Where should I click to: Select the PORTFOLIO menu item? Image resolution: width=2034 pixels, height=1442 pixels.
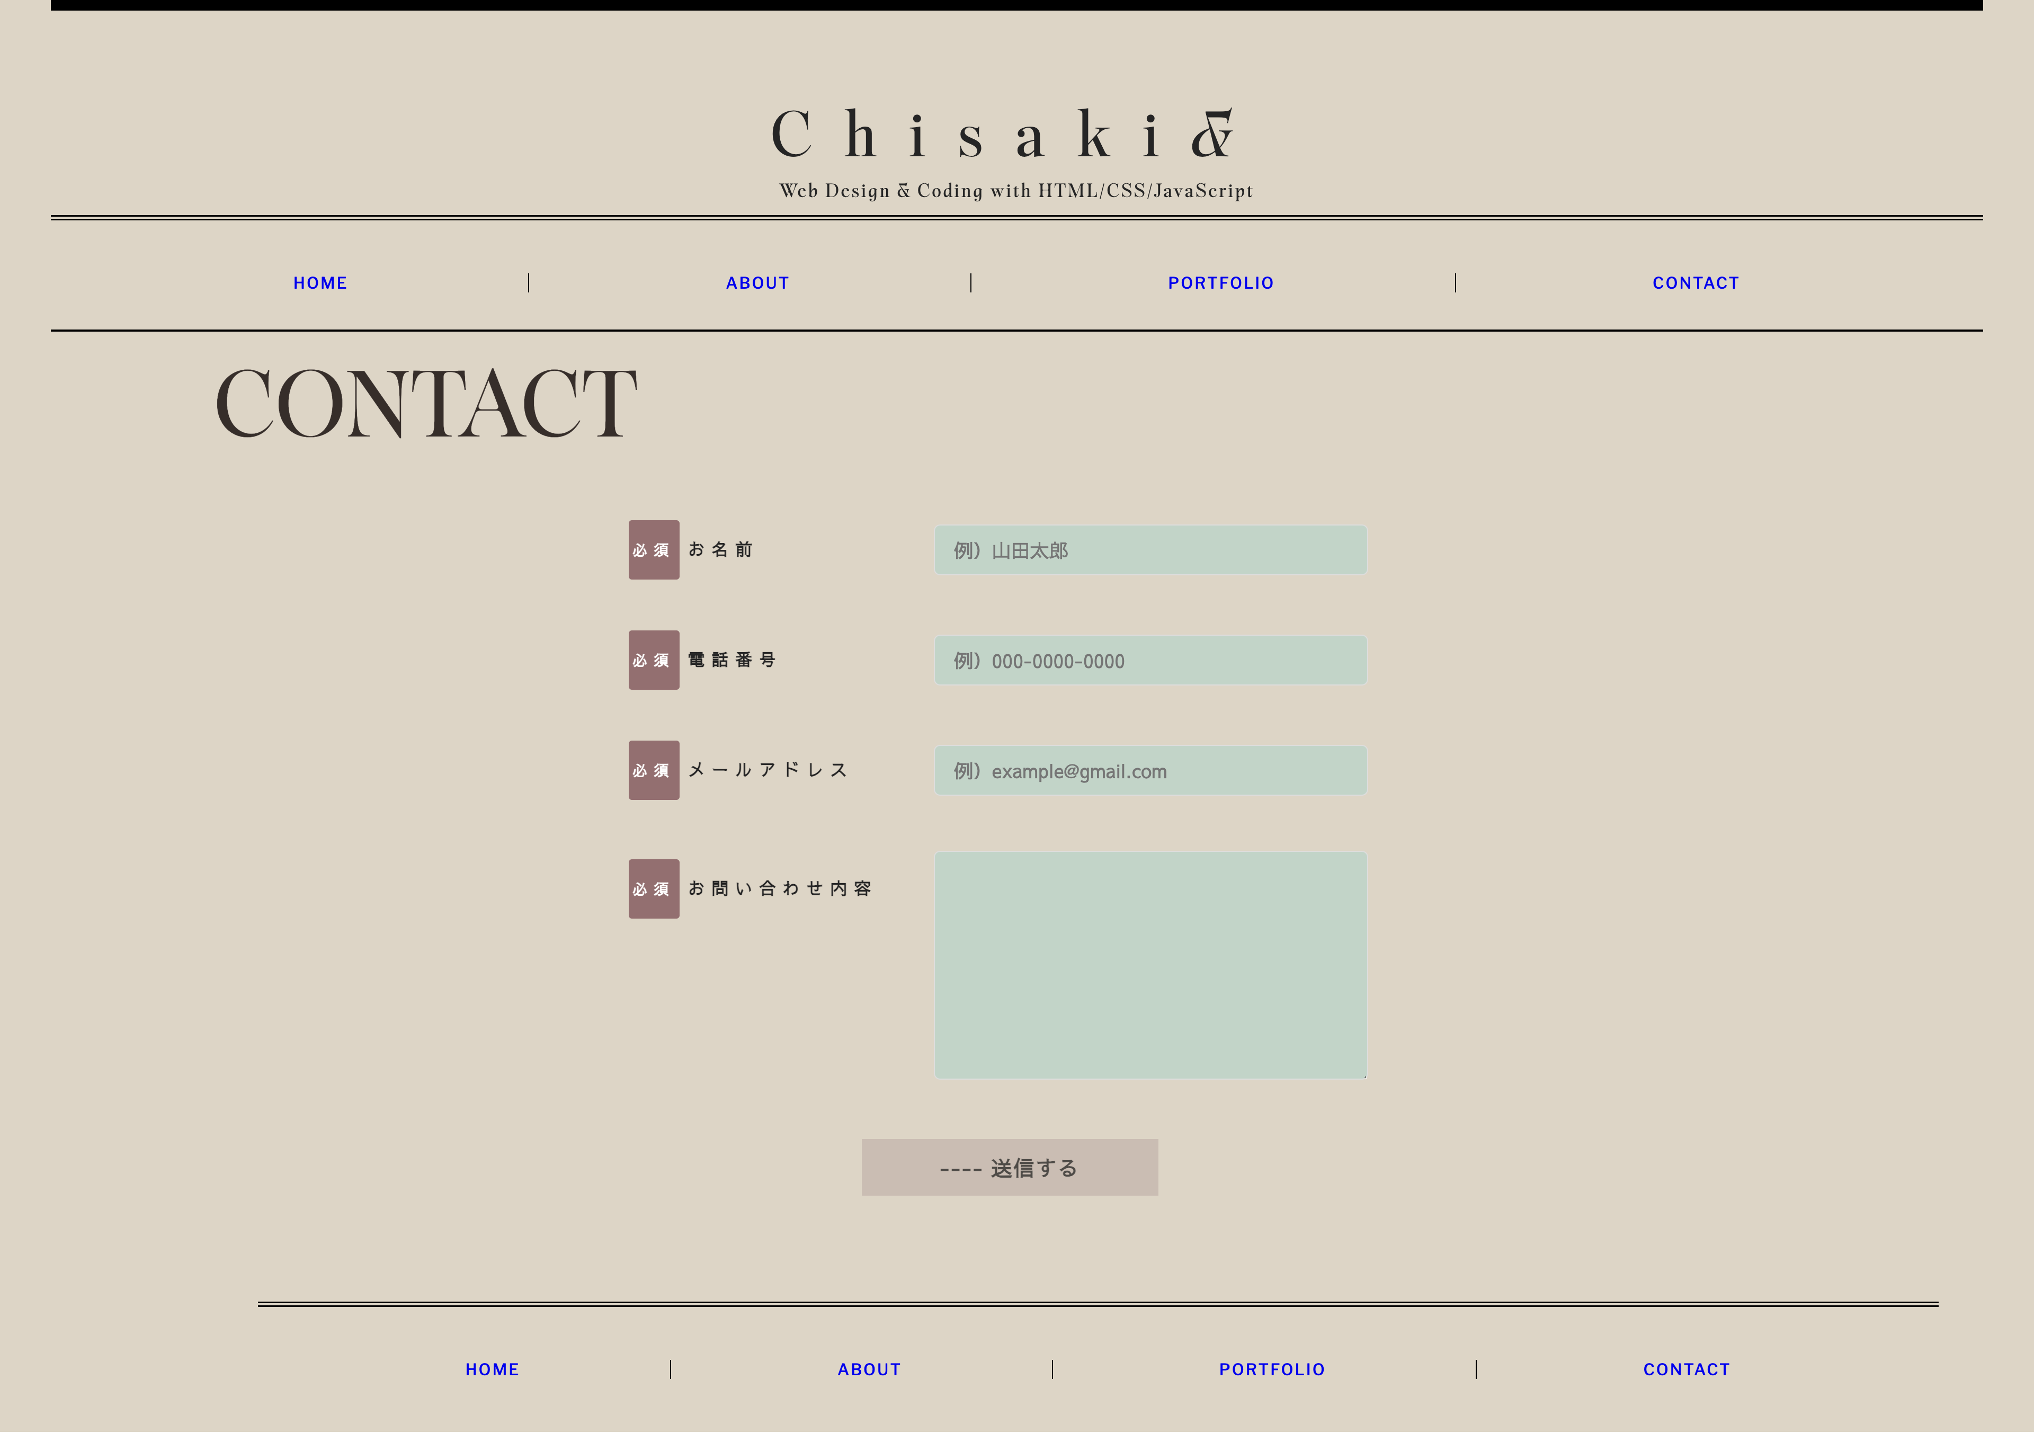[1221, 282]
